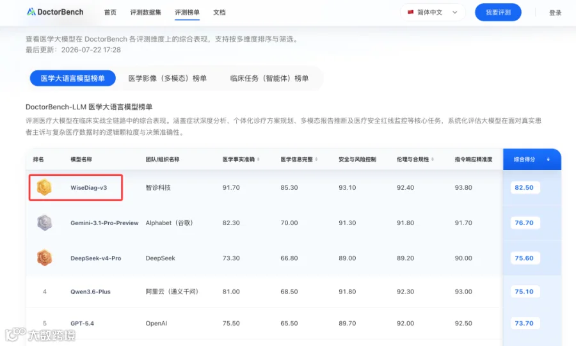Image resolution: width=576 pixels, height=346 pixels.
Task: Click GPT-5.4 ethics value 92.00
Action: pyautogui.click(x=405, y=323)
